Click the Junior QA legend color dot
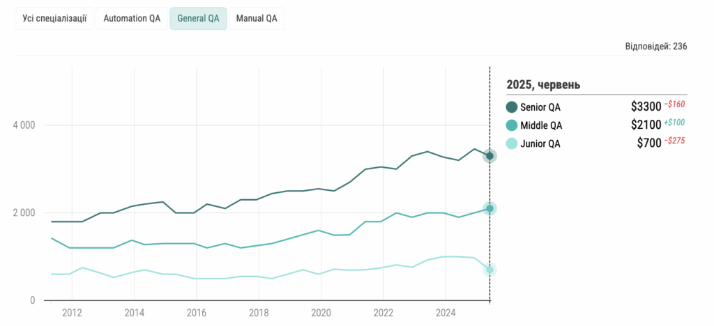The height and width of the screenshot is (326, 714). (x=512, y=143)
